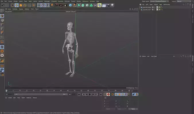Switch to Texture mode checker icon
This screenshot has height=114, width=194.
click(2, 20)
